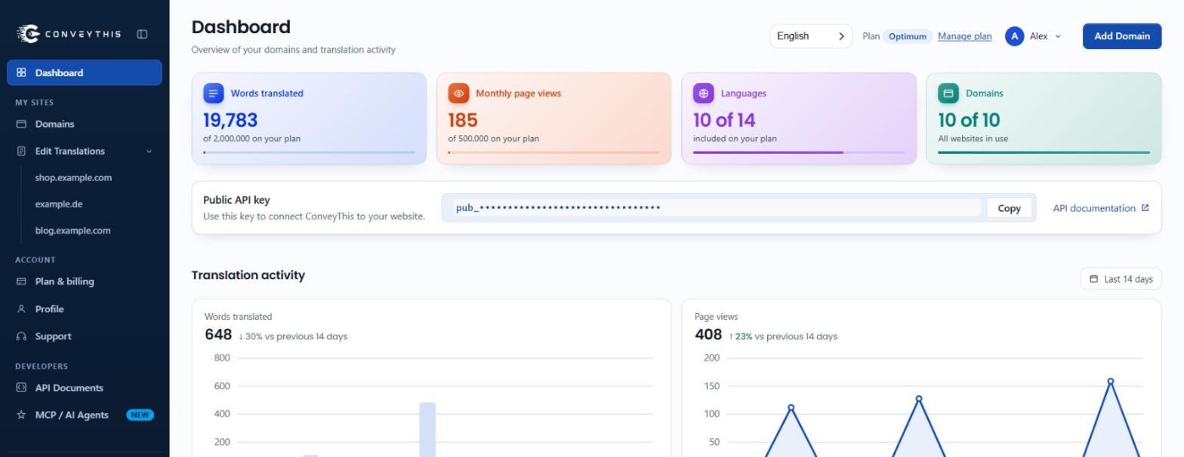Copy the public API key

[1009, 208]
